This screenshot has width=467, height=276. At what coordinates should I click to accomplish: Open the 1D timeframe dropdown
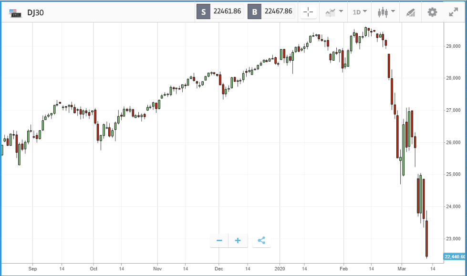tap(360, 12)
